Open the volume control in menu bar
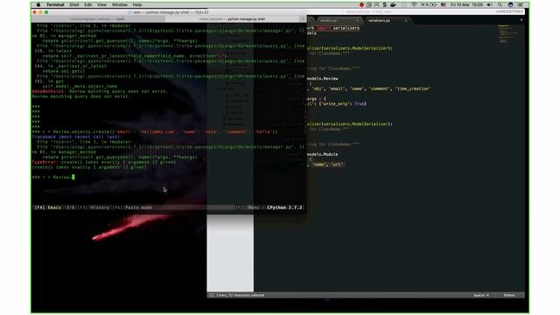Screen dimensions: 560x315 tap(489, 5)
